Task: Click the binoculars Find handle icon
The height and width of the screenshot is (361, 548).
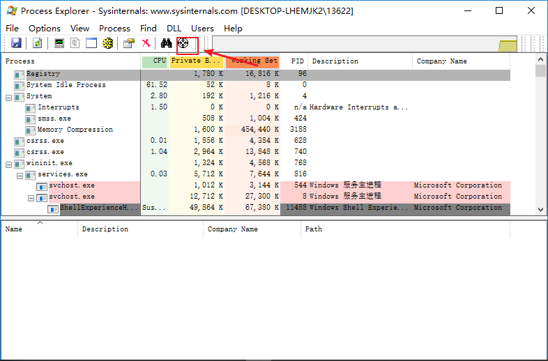Action: 167,43
